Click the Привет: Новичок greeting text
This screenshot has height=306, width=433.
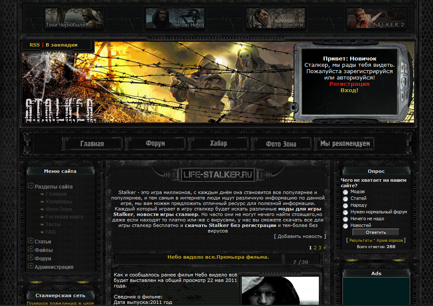click(x=350, y=58)
